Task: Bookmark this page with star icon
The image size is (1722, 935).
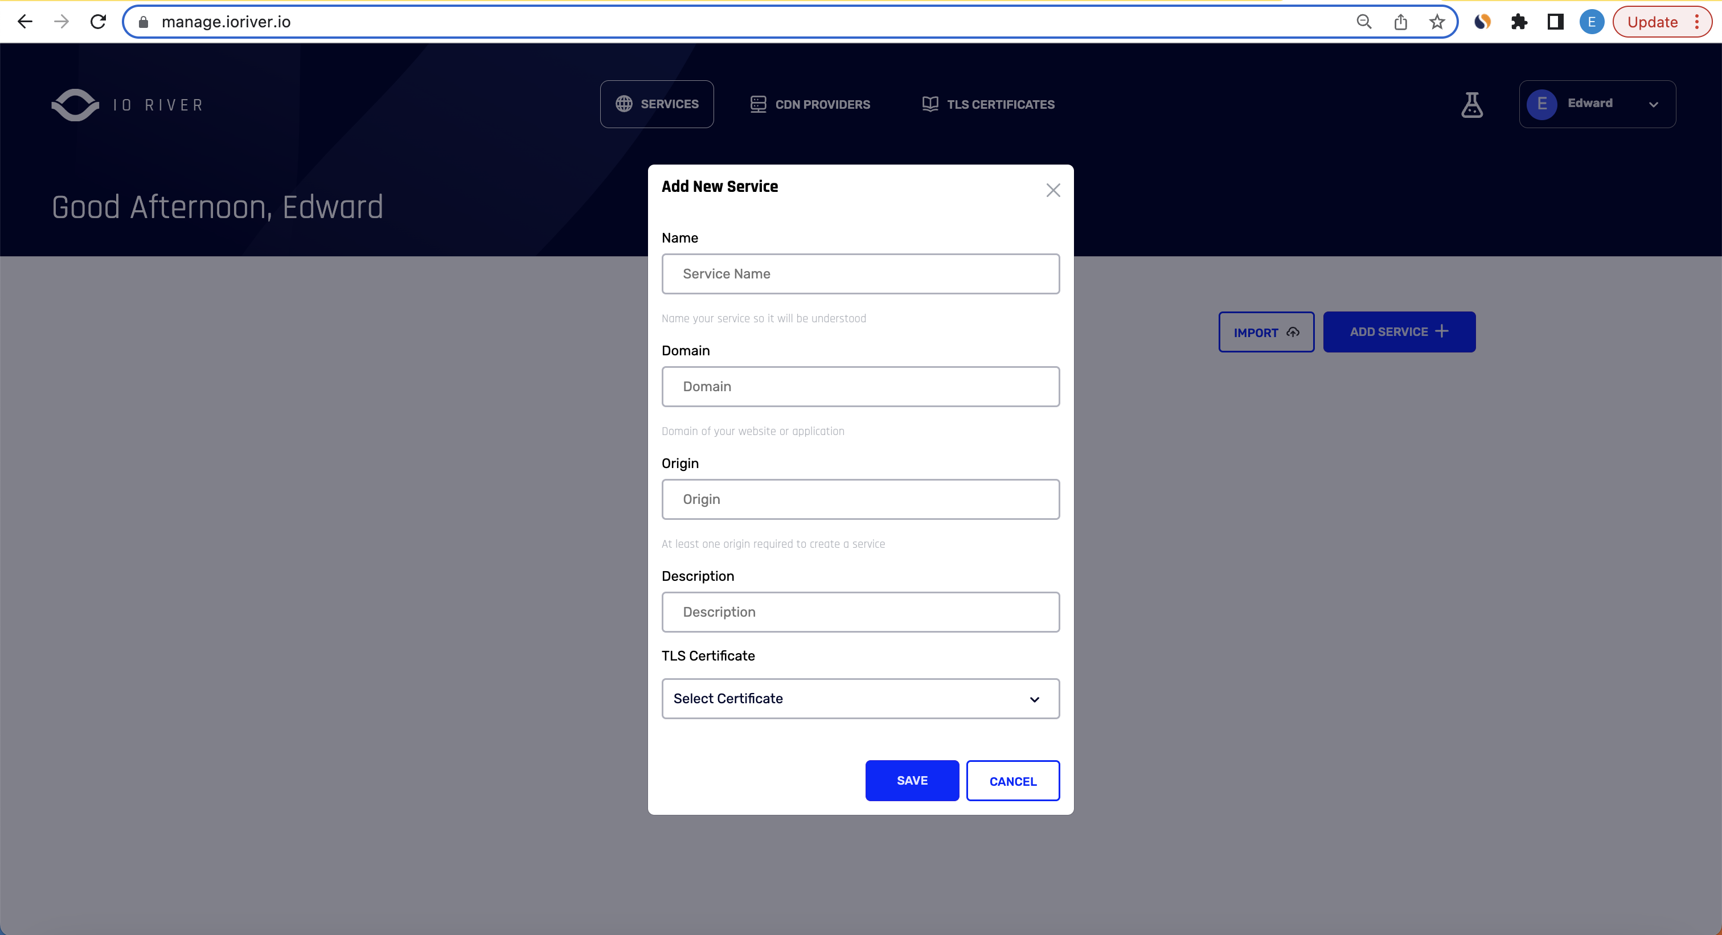Action: [1437, 22]
